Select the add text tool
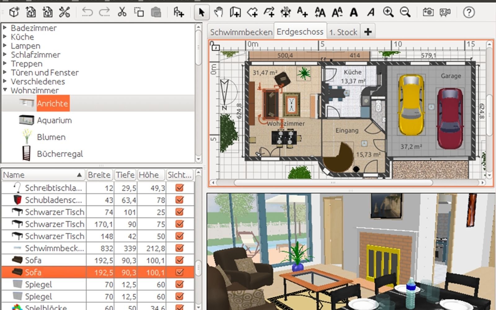496x310 pixels. (x=302, y=12)
